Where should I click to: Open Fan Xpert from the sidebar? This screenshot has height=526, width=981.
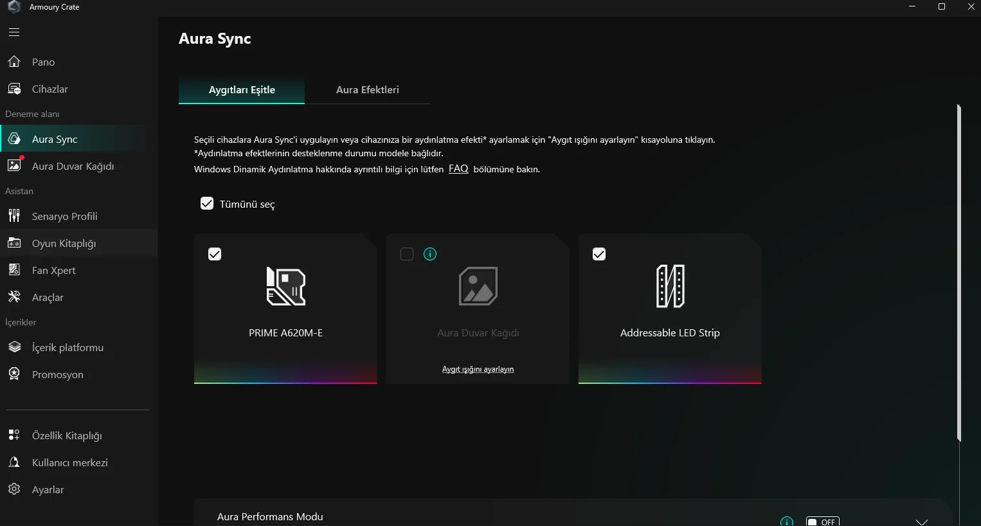(78, 270)
